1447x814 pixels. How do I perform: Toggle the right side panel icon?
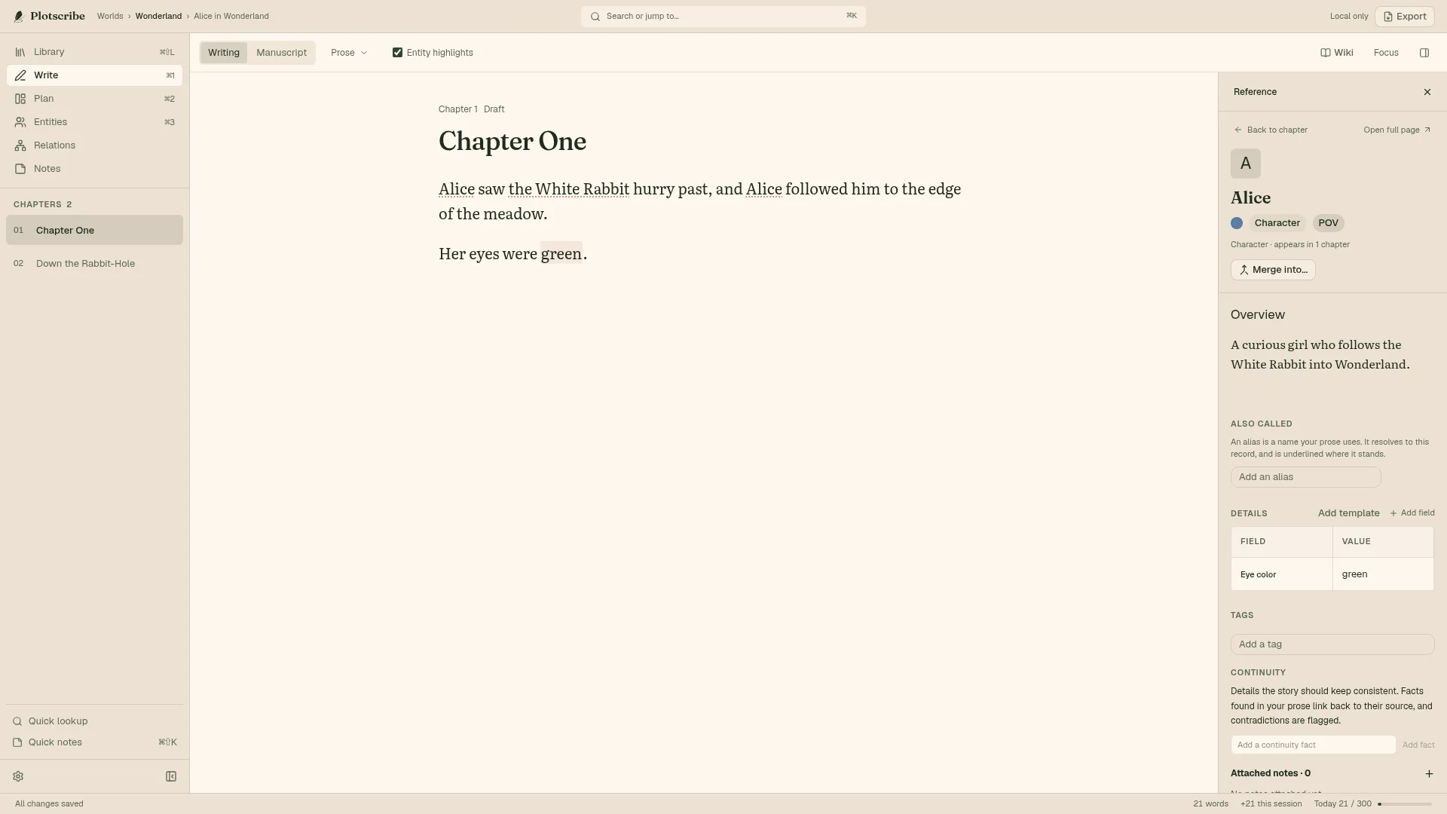[1424, 53]
